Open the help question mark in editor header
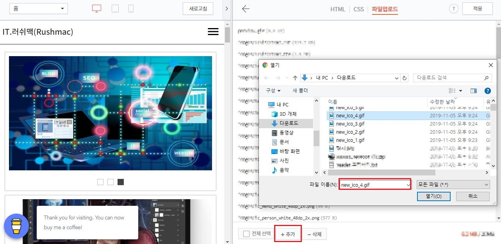The image size is (501, 244). (x=453, y=9)
